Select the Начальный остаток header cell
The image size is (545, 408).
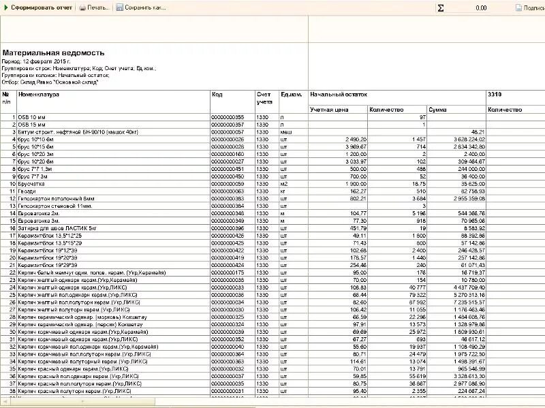pos(397,97)
